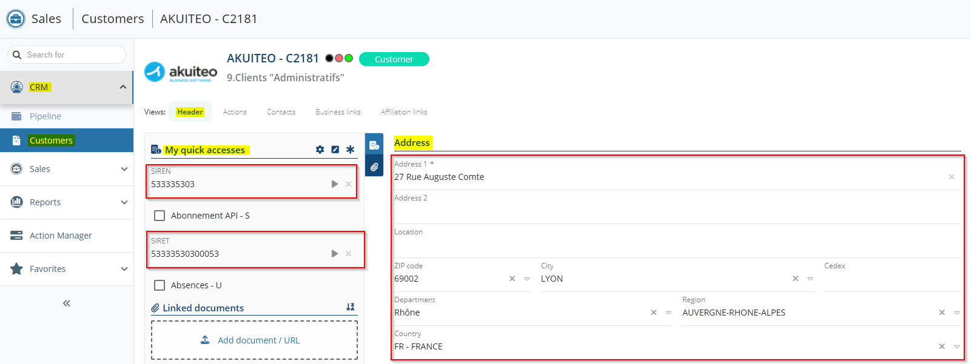Screen dimensions: 971x364
Task: Click the edit icon in My quick accesses
Action: click(x=335, y=150)
